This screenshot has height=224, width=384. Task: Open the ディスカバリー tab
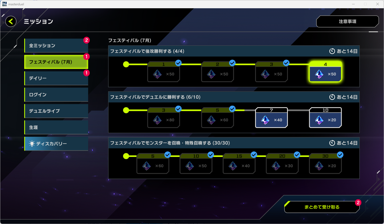coord(56,144)
